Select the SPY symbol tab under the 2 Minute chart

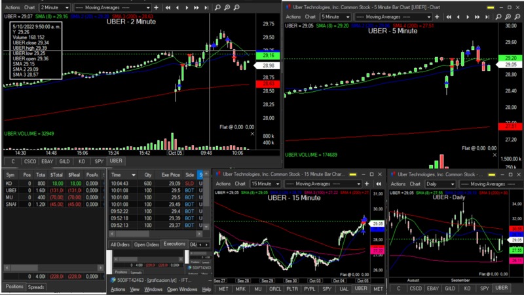100,161
